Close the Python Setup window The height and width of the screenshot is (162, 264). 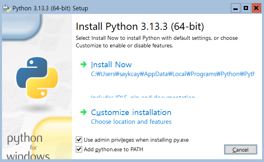point(256,8)
